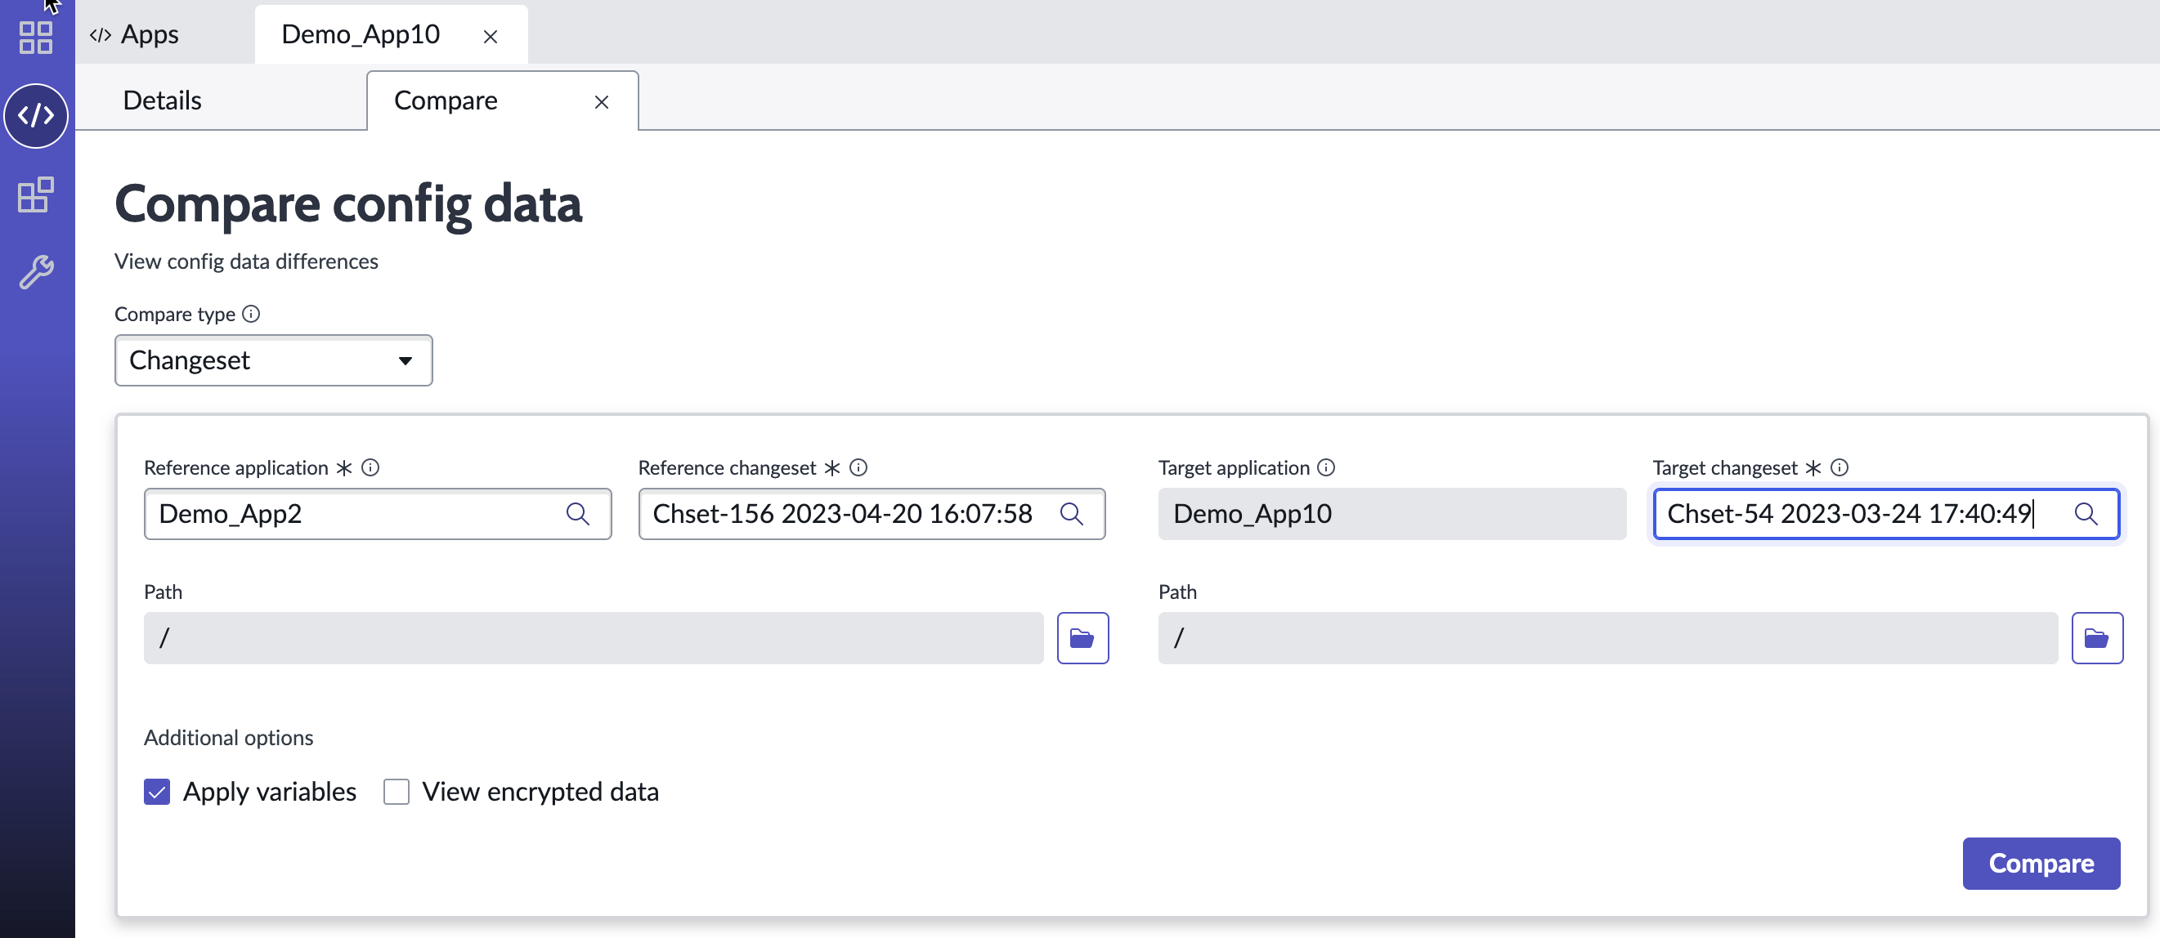Screen dimensions: 2160x938
Task: Enable the View encrypted data checkbox
Action: tap(397, 792)
